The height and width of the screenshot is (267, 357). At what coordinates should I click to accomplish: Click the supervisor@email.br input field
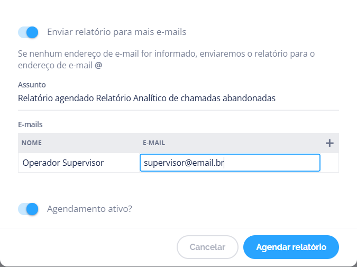[x=230, y=163]
